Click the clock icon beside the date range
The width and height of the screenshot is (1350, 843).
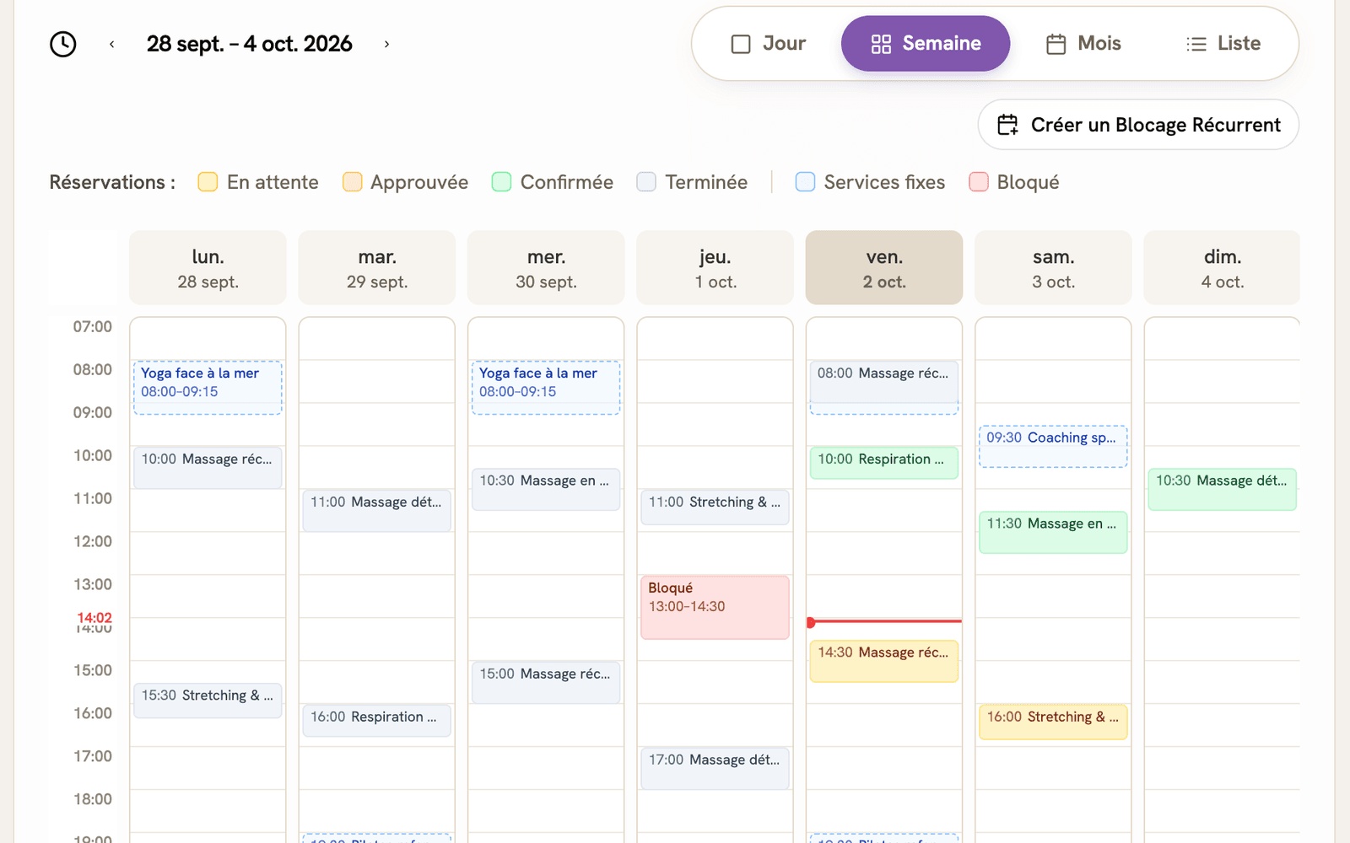pos(63,44)
